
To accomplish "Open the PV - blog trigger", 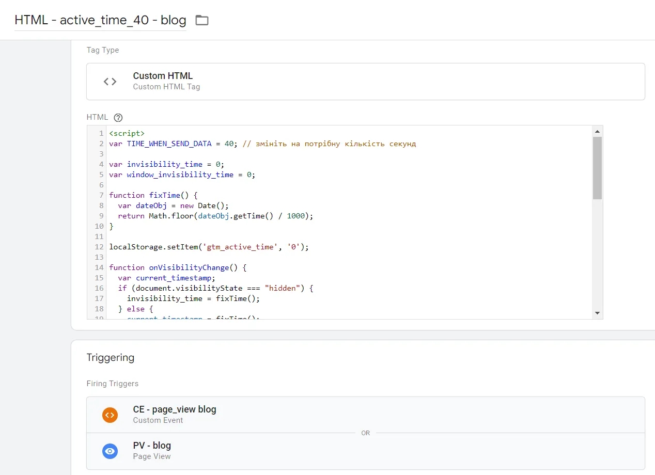I will (x=366, y=451).
